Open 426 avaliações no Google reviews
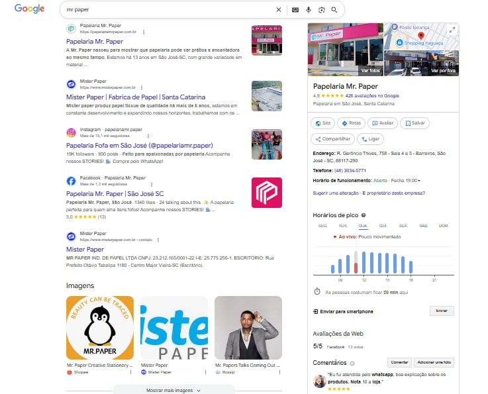Image resolution: width=488 pixels, height=394 pixels. point(372,96)
